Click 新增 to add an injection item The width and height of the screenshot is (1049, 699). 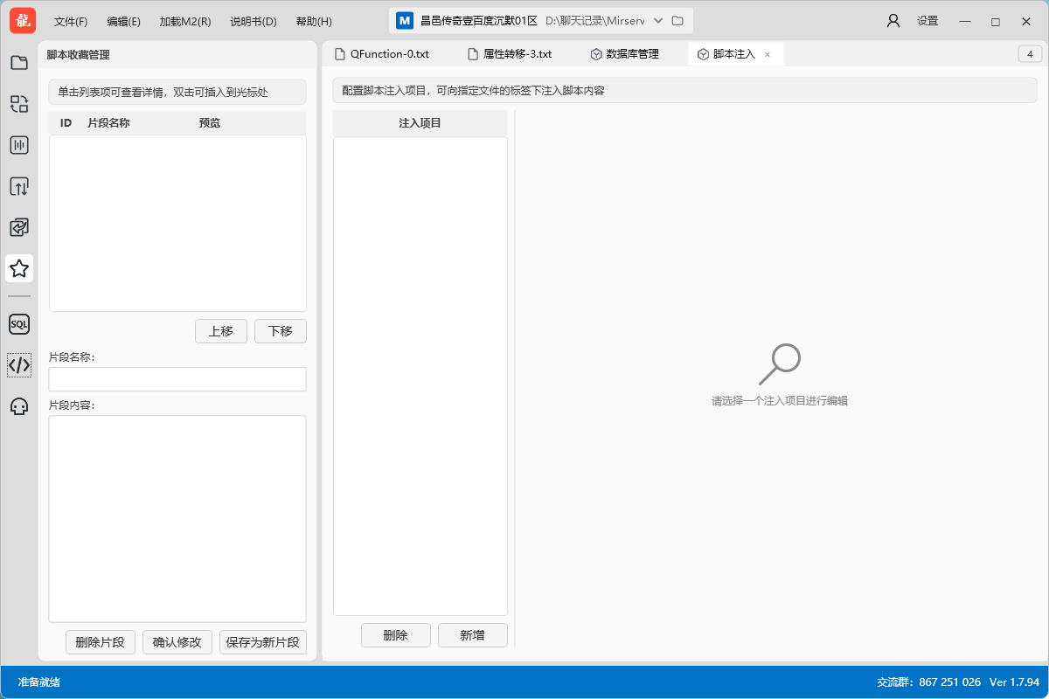pyautogui.click(x=472, y=635)
